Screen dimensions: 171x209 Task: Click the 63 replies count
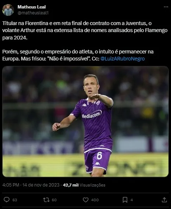tap(15, 200)
